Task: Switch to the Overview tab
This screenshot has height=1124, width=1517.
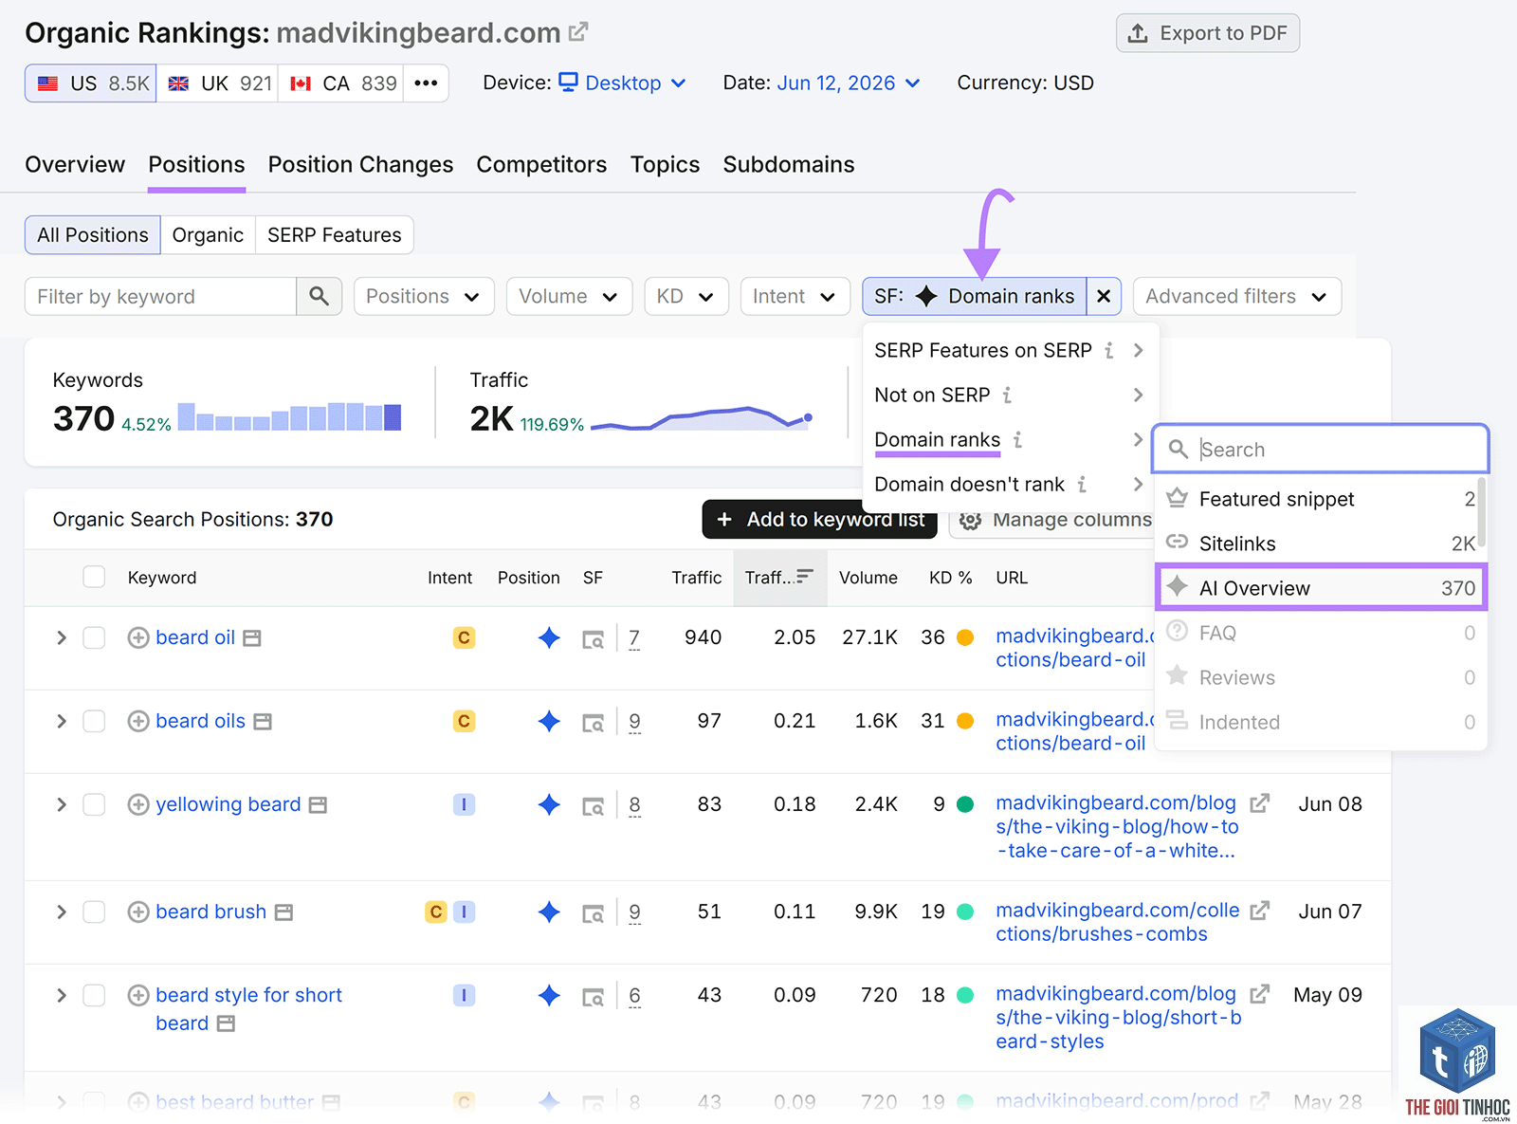Action: point(75,164)
